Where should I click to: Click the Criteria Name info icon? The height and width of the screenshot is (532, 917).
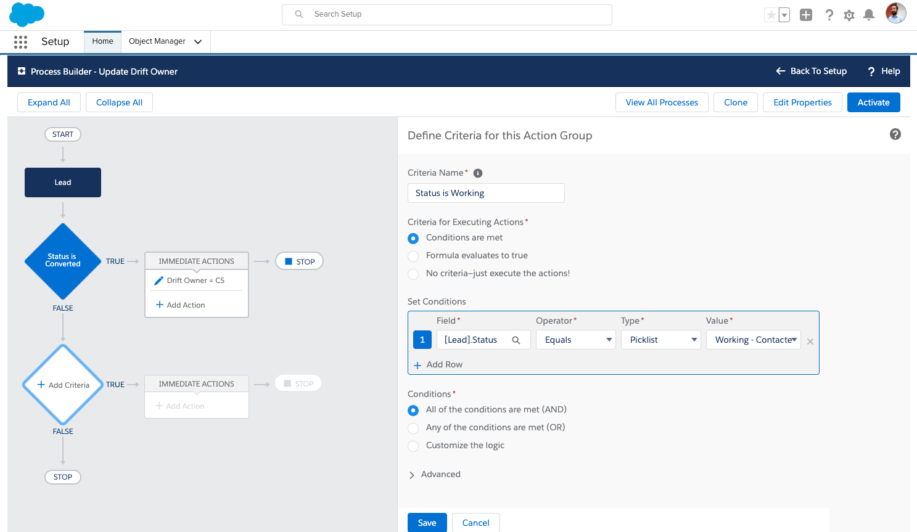pyautogui.click(x=478, y=173)
